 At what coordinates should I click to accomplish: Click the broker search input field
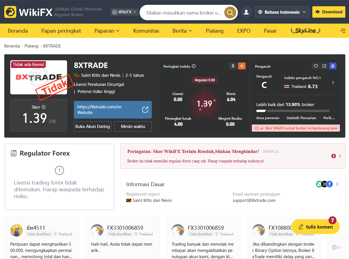(x=184, y=13)
